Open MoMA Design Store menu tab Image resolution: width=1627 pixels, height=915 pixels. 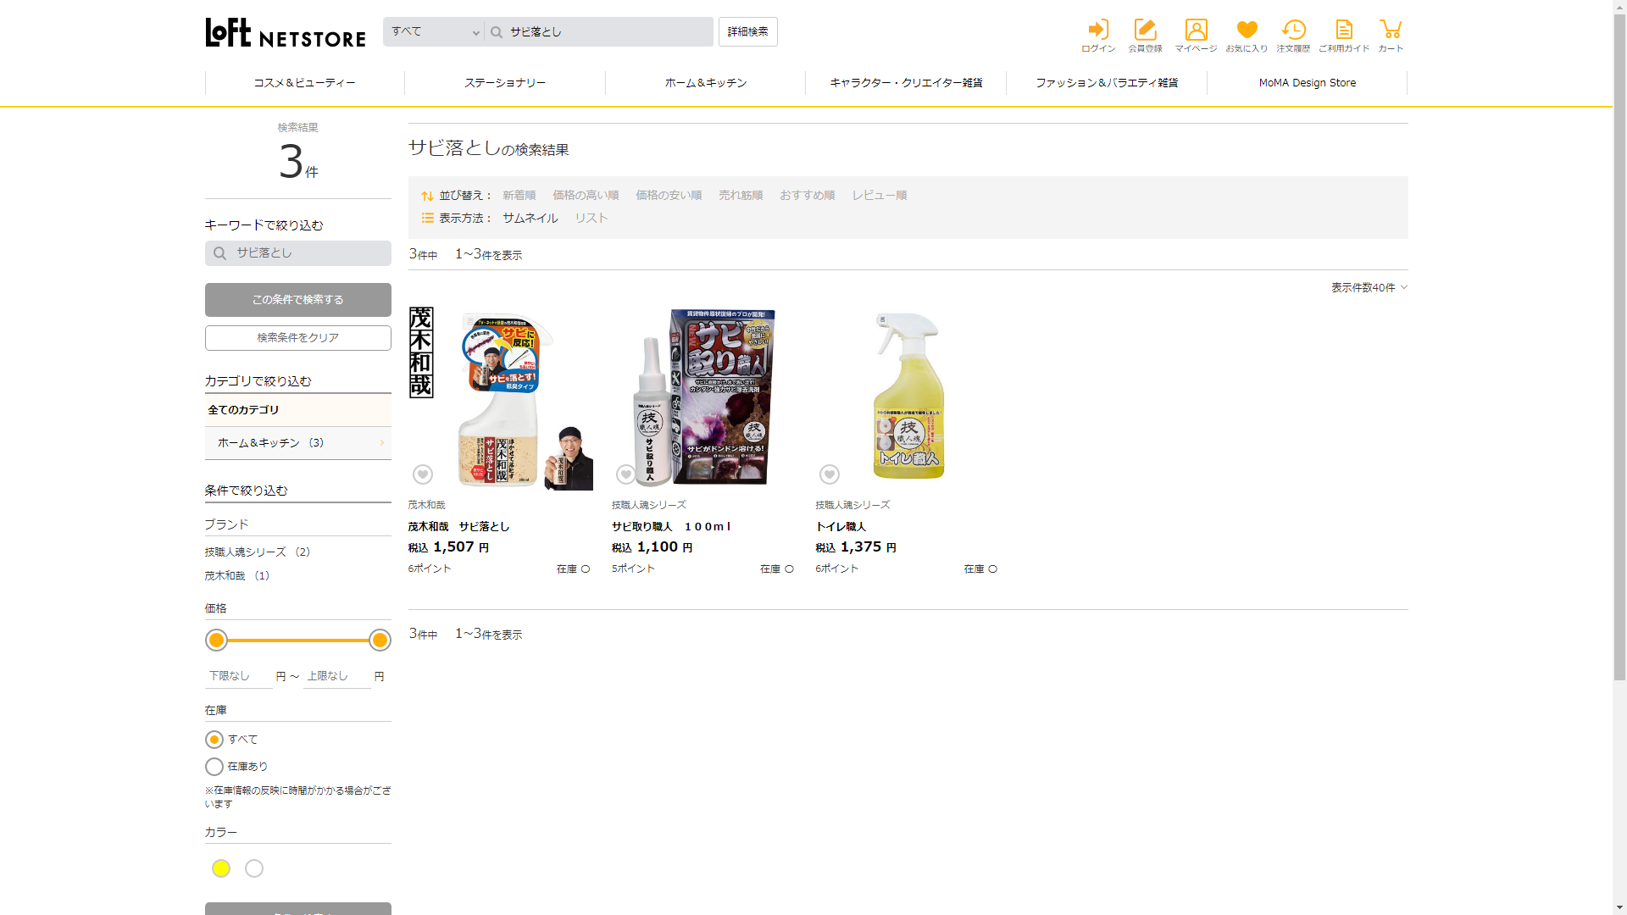coord(1307,83)
